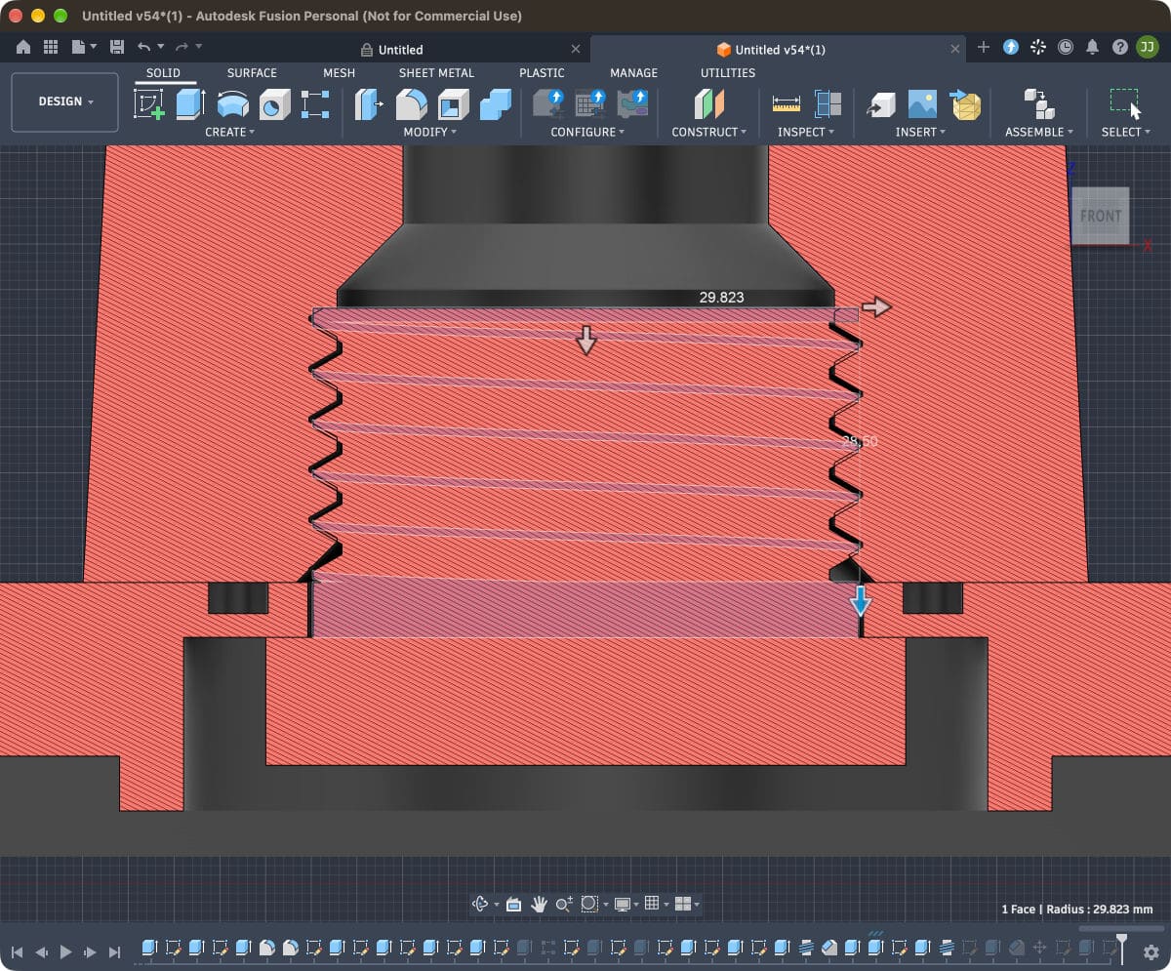Expand the Assemble menu
Screen dimensions: 1171x971
1038,132
